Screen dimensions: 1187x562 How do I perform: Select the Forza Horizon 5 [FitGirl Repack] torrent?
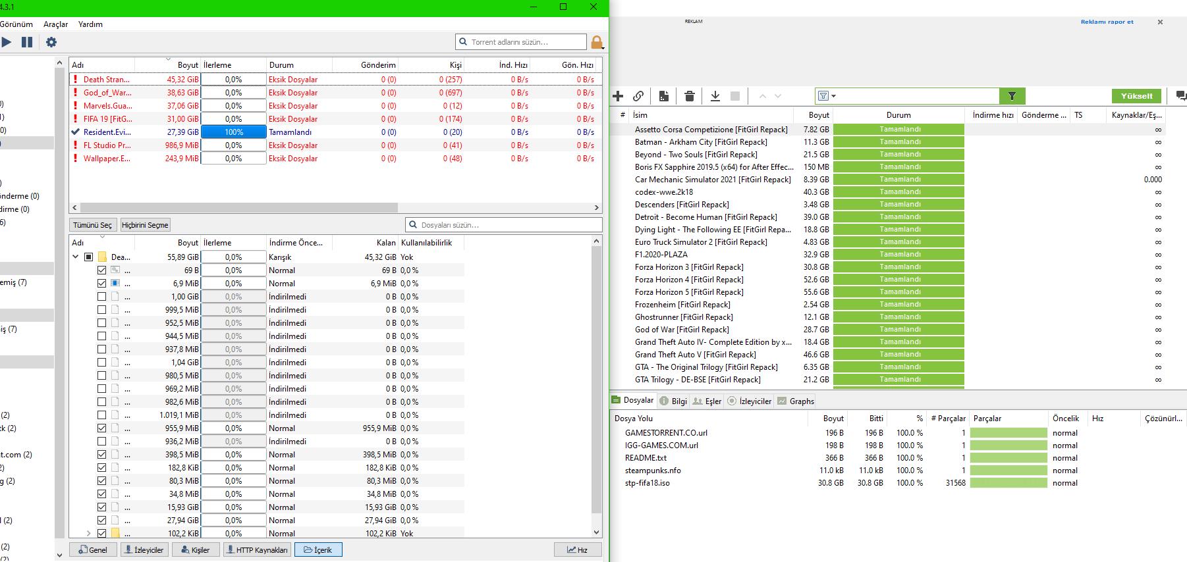(886, 292)
